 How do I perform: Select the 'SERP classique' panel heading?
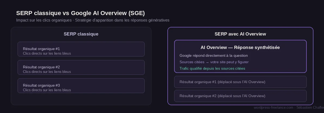tap(81, 34)
